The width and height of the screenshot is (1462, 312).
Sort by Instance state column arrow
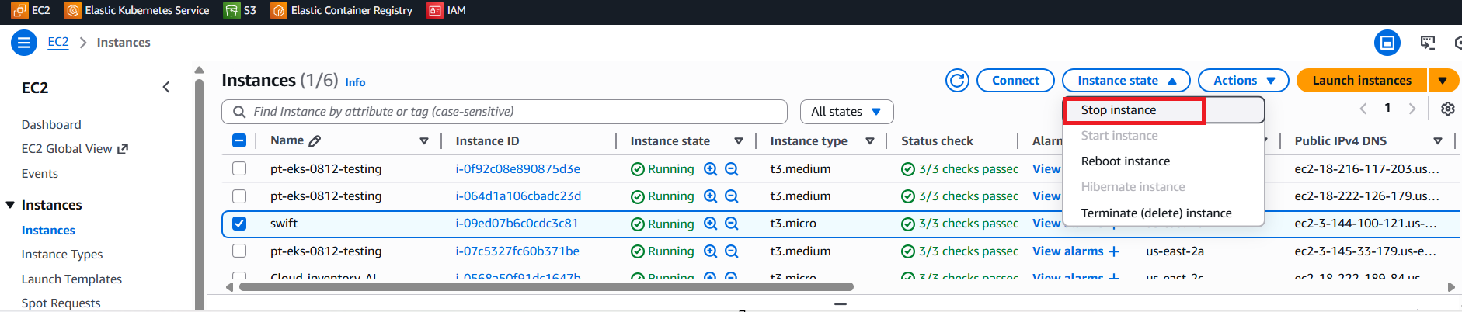coord(739,141)
